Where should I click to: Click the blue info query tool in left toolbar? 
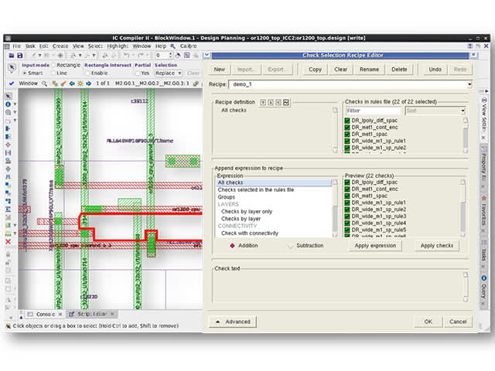[8, 104]
